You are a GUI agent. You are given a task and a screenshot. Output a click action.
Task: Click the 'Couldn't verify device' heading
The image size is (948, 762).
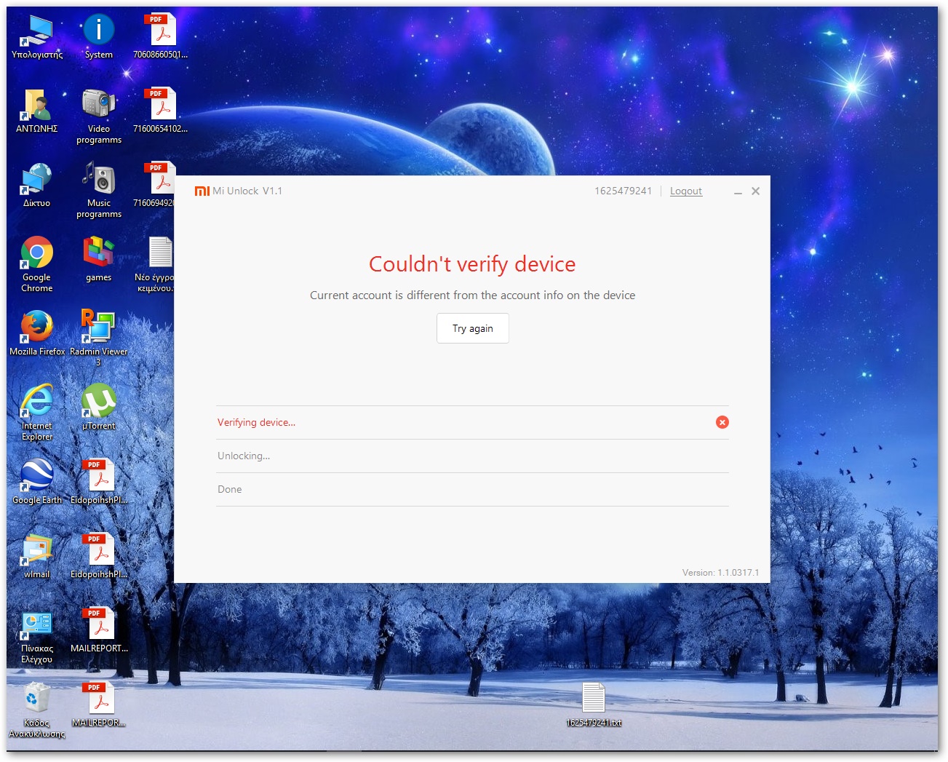(472, 263)
